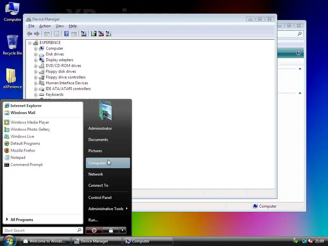Open Network from Start menu
This screenshot has width=328, height=246.
(x=95, y=174)
